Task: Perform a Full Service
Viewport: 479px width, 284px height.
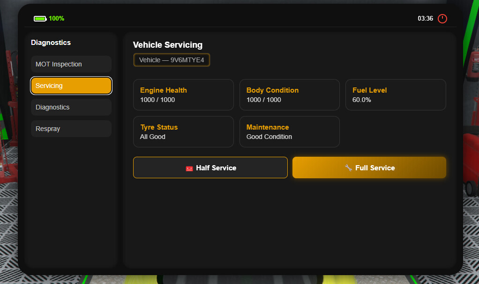Action: click(369, 167)
